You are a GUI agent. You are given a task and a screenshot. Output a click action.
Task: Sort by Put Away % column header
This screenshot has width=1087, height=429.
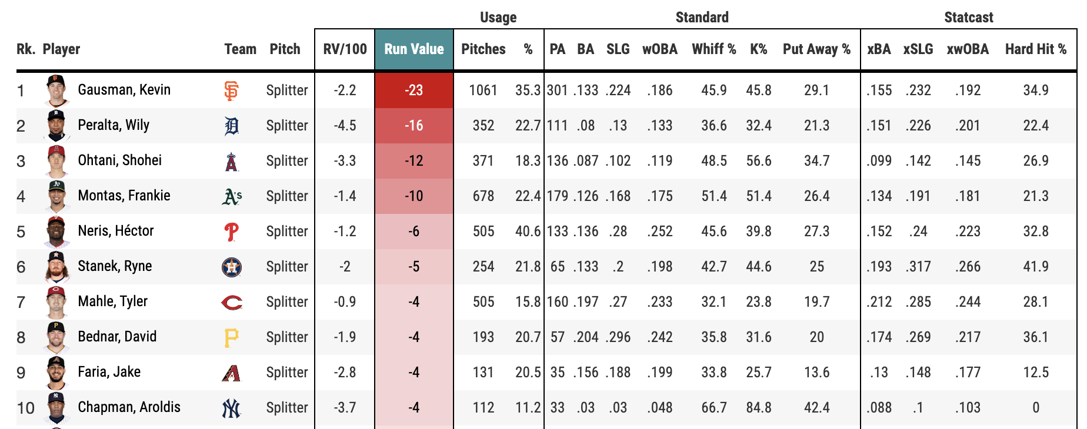click(x=816, y=49)
